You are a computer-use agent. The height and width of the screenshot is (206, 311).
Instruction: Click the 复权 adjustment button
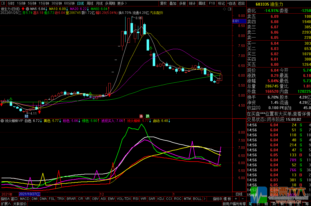164,3
